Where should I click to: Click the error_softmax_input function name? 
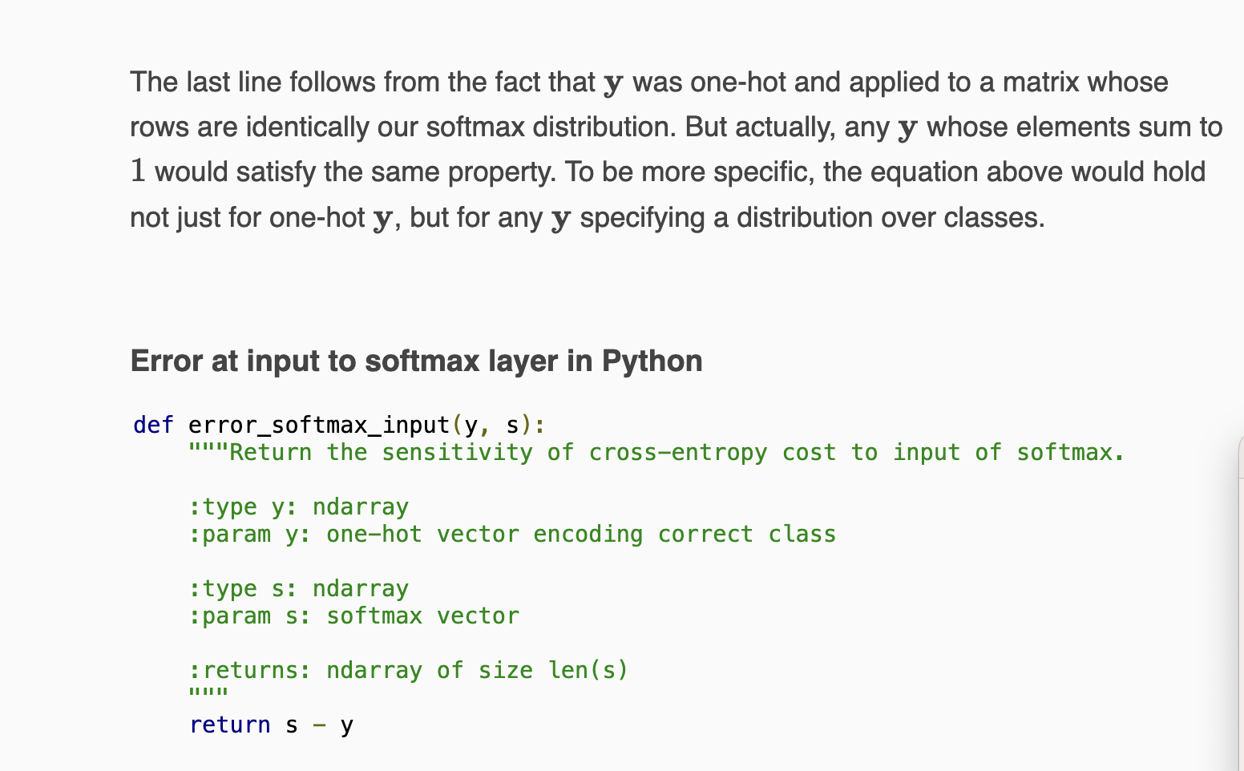[x=319, y=425]
